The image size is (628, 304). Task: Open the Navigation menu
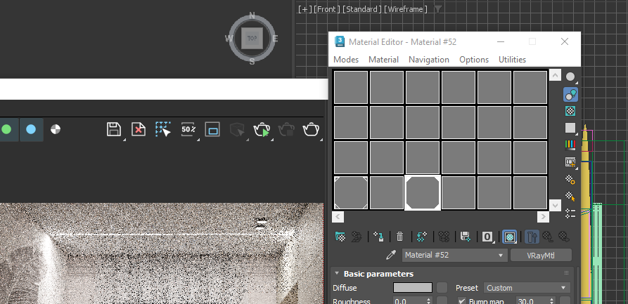point(428,60)
